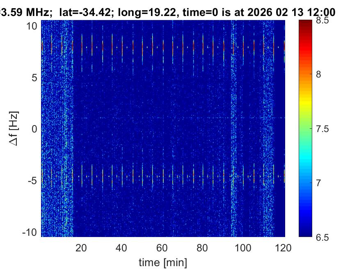Screen dimensions: 359x269
Task: Click the x-axis tick label 40
Action: 122,248
